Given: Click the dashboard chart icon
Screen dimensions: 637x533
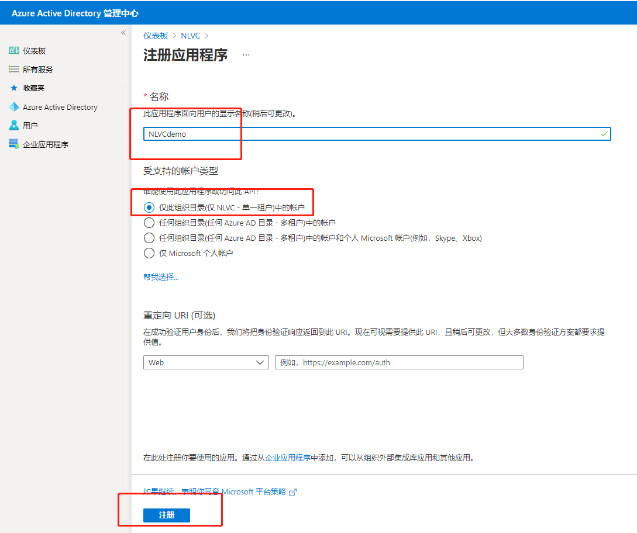Looking at the screenshot, I should pos(14,50).
